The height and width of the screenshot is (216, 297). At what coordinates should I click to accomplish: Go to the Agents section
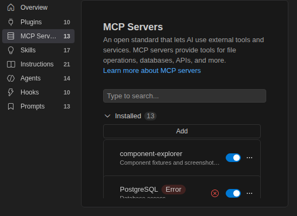pyautogui.click(x=38, y=78)
